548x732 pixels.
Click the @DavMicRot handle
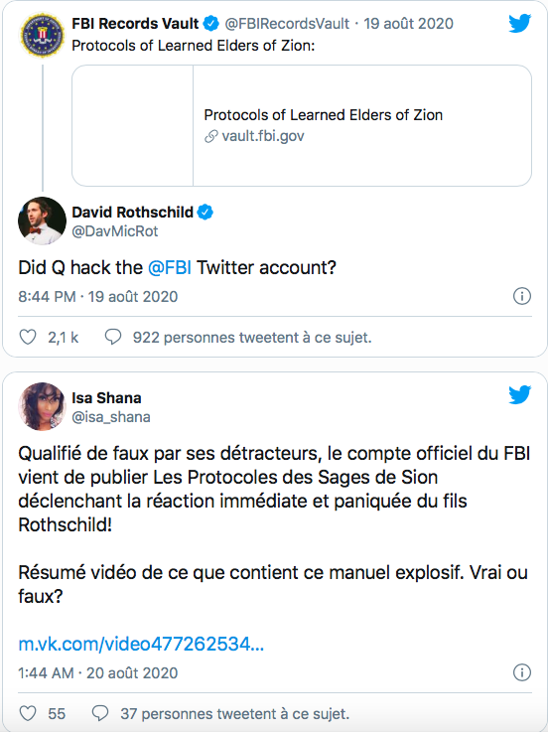point(115,231)
